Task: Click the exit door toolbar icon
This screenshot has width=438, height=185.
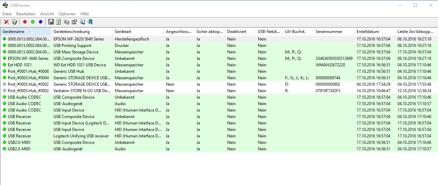Action: click(90, 22)
